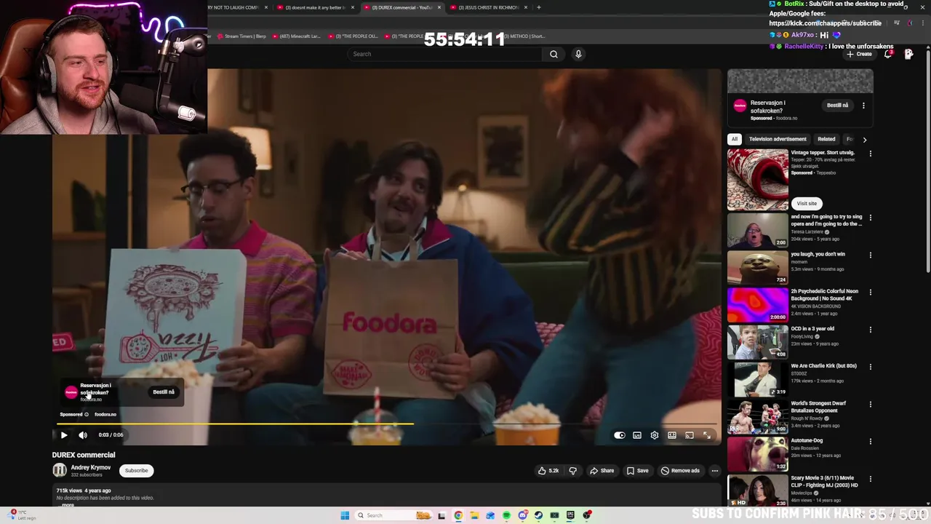Open the Psychedelic Colorful Neon thumbnail
Image resolution: width=931 pixels, height=524 pixels.
757,304
